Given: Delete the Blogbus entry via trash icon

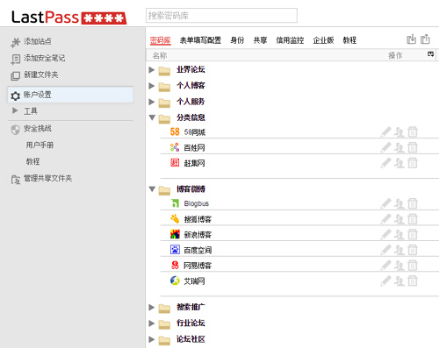Looking at the screenshot, I should coord(413,203).
